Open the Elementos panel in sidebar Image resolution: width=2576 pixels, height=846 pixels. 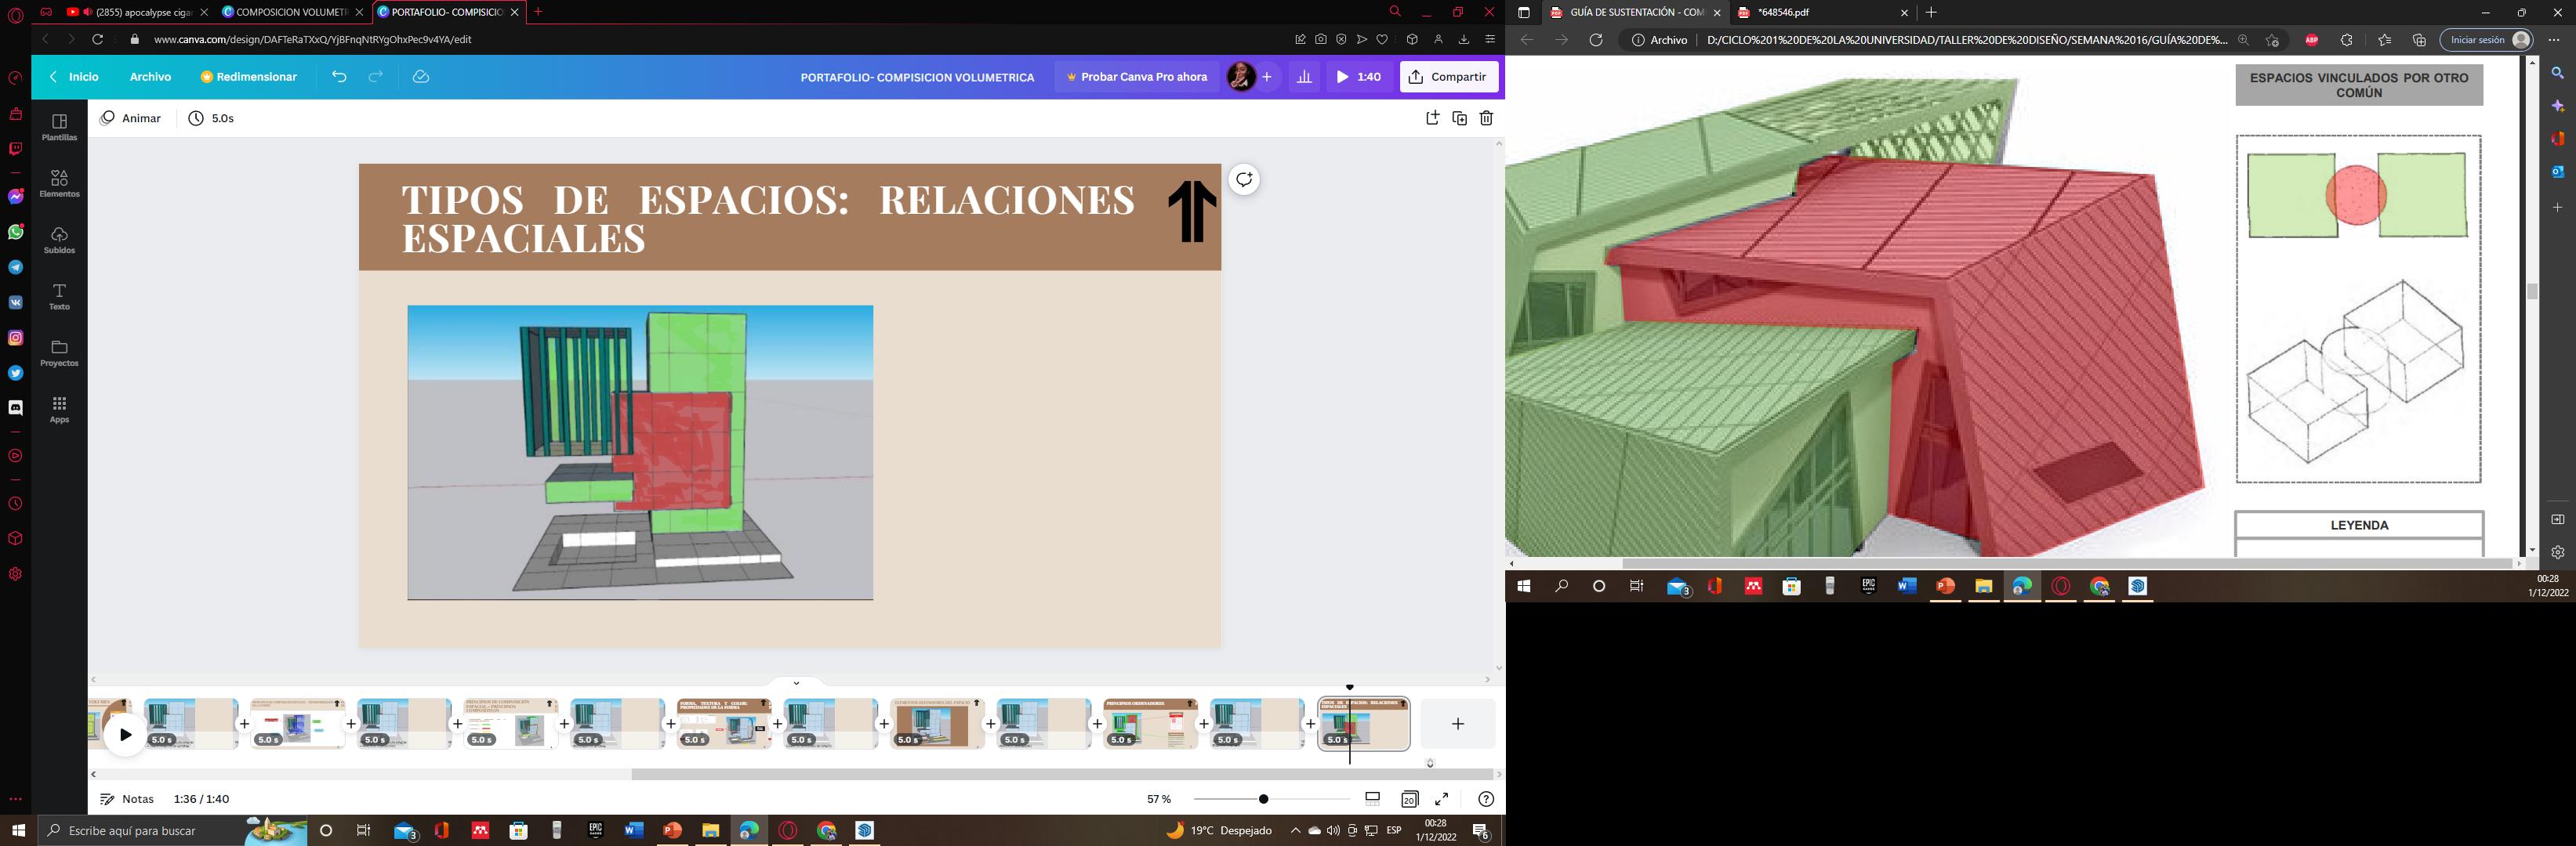(59, 183)
